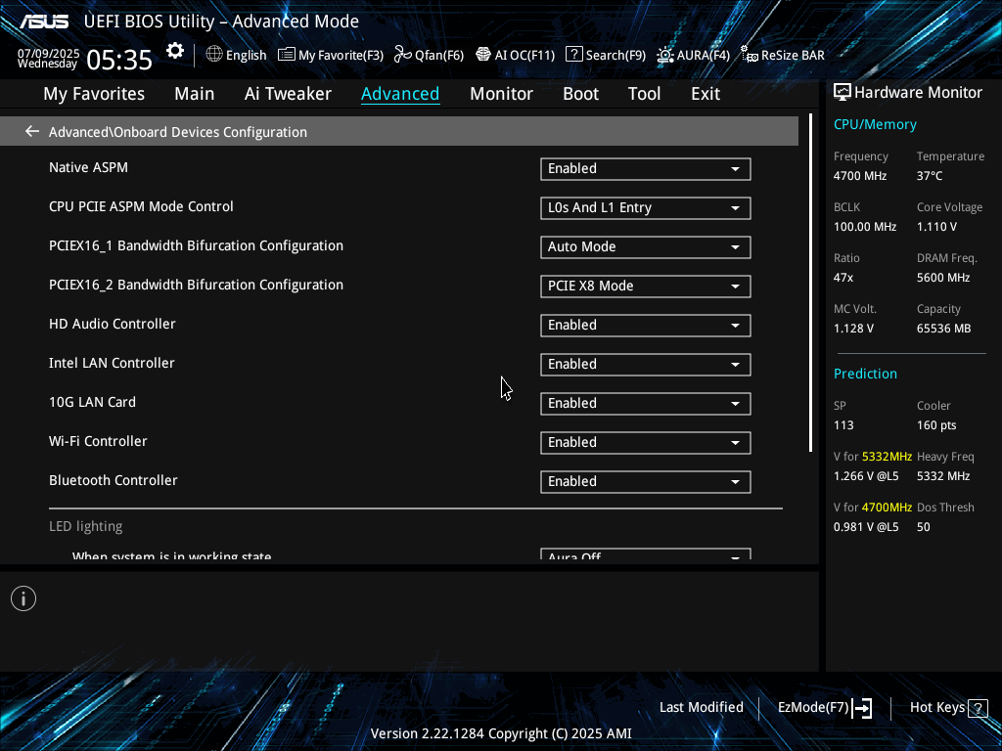Viewport: 1002px width, 751px height.
Task: Expand PCIEX16_2 Bandwidth Bifurcation dropdown
Action: 645,287
